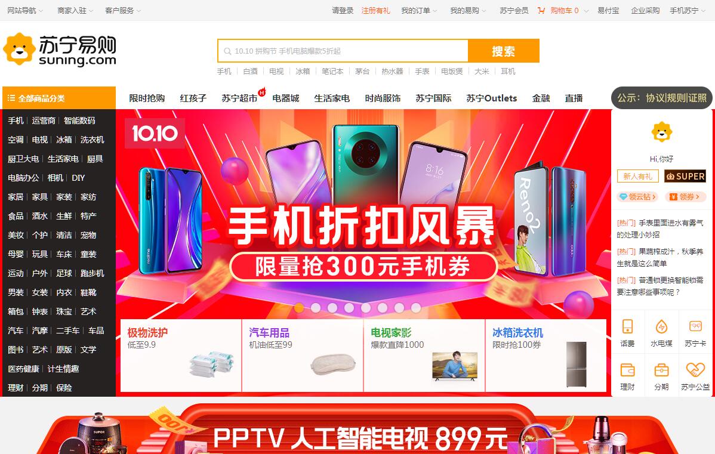Jump to the fourth carousel indicator dot
The height and width of the screenshot is (454, 715).
point(349,308)
